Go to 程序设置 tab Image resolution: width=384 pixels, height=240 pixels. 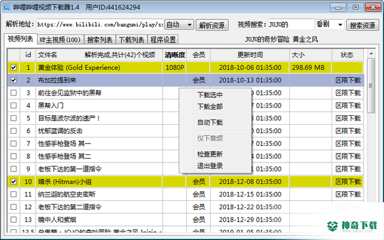pos(163,40)
